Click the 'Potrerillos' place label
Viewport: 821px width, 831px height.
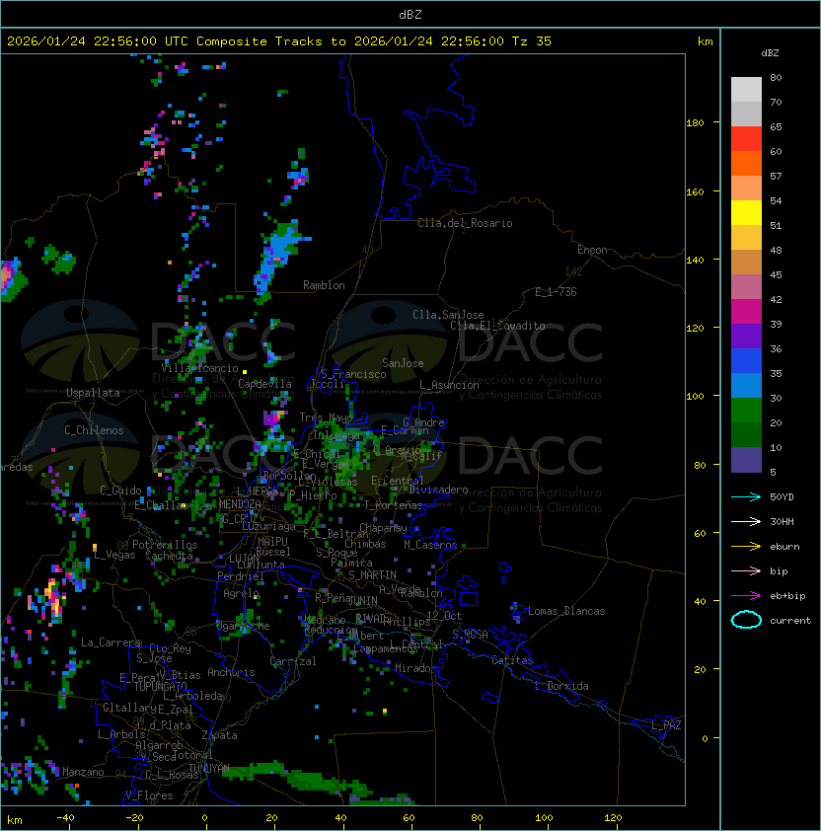[x=165, y=545]
